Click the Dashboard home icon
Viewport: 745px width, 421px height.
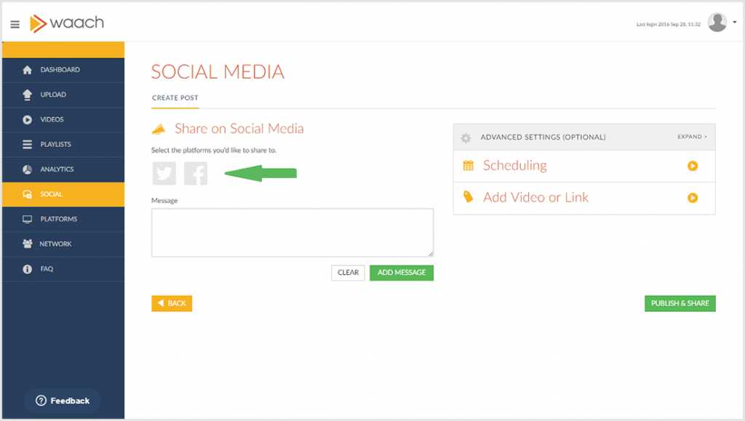tap(27, 70)
